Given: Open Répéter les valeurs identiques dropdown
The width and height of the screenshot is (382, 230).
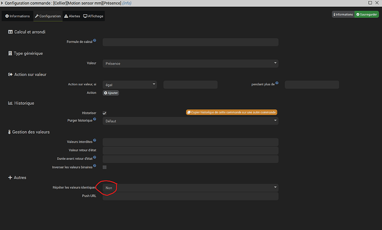Looking at the screenshot, I should [x=190, y=188].
